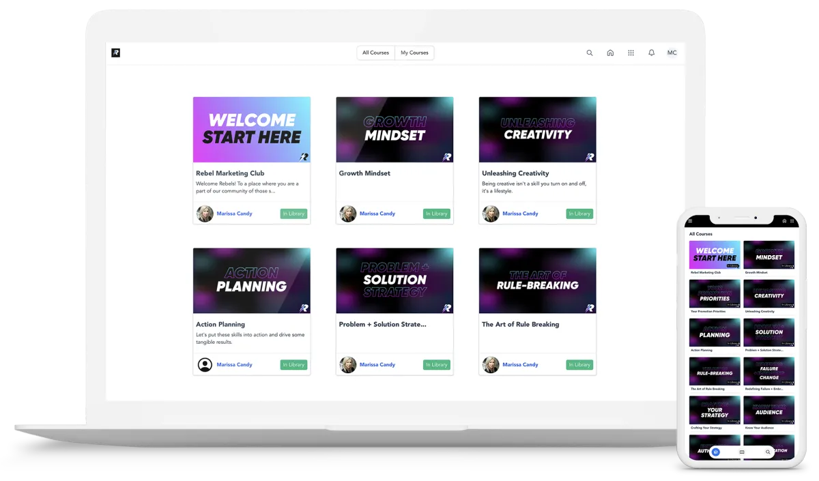Open Marissa Candy link on Problem + Solution card
Viewport: 819px width, 481px height.
[377, 364]
